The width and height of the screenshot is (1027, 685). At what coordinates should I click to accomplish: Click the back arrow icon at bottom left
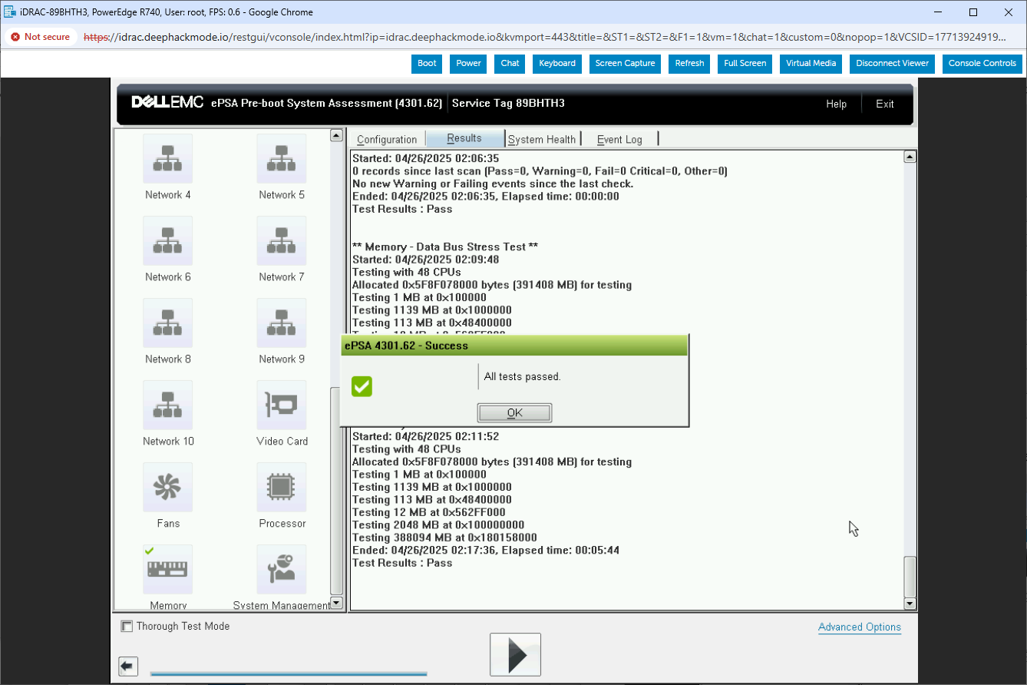click(x=128, y=667)
